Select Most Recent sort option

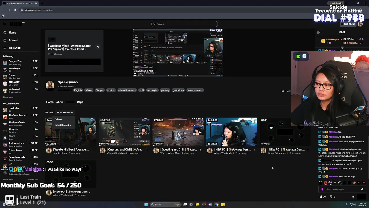(x=64, y=125)
